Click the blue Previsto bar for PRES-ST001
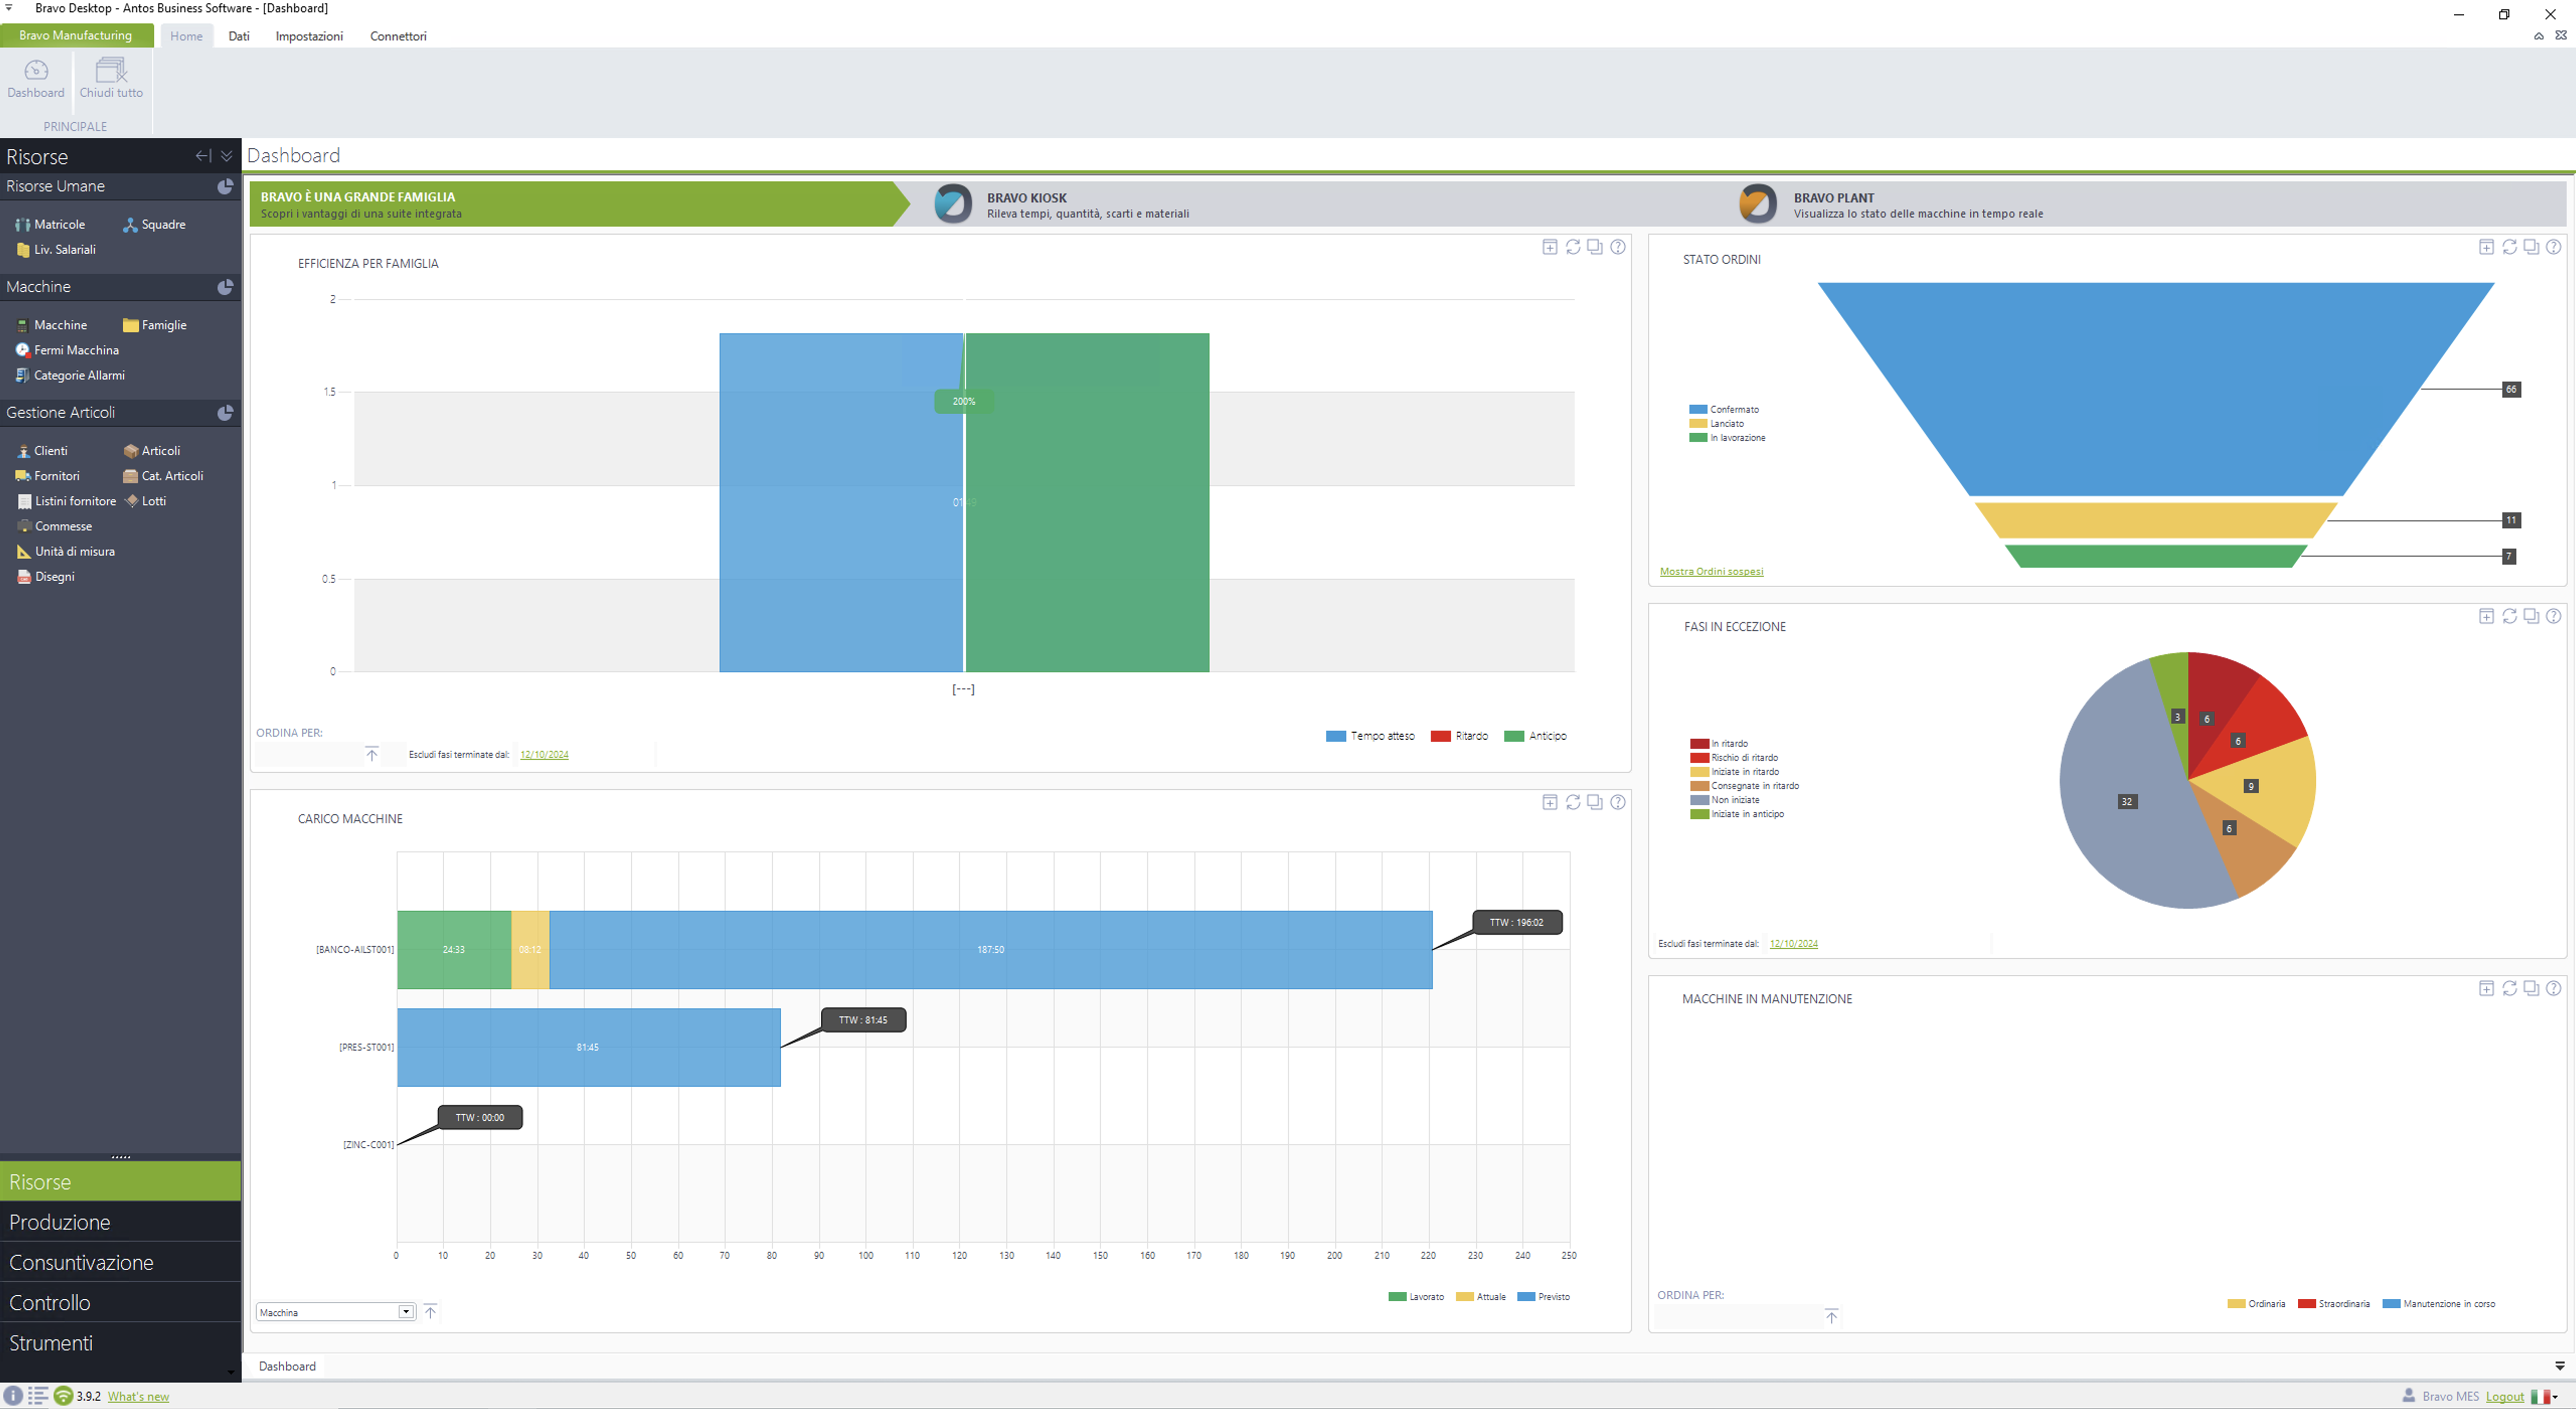 pyautogui.click(x=588, y=1047)
